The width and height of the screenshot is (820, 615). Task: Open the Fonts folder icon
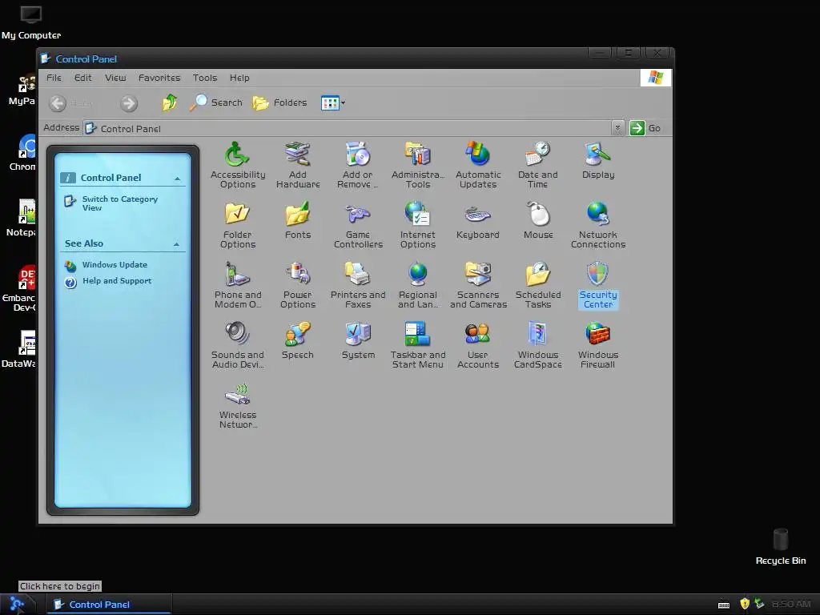click(298, 220)
